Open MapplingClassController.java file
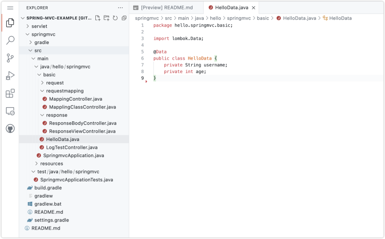The width and height of the screenshot is (385, 239). [x=74, y=107]
